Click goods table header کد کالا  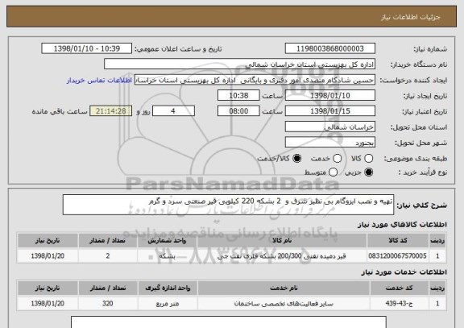coord(398,240)
